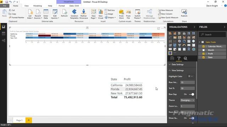Image resolution: width=227 pixels, height=127 pixels.
Task: Switch to Relationships view in sidebar
Action: (4, 41)
